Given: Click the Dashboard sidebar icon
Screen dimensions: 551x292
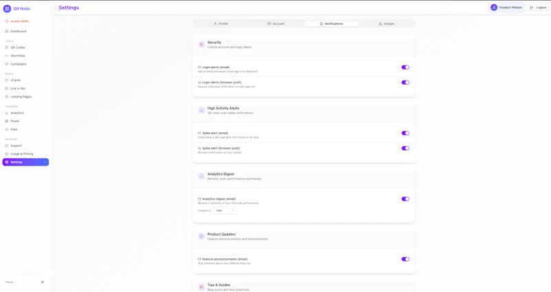Looking at the screenshot, I should [x=7, y=31].
